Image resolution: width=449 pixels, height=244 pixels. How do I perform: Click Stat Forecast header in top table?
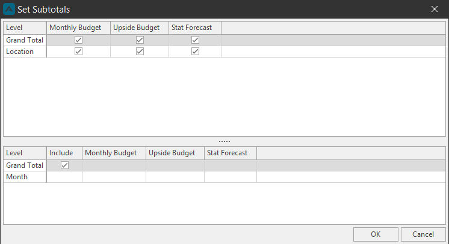tap(195, 28)
